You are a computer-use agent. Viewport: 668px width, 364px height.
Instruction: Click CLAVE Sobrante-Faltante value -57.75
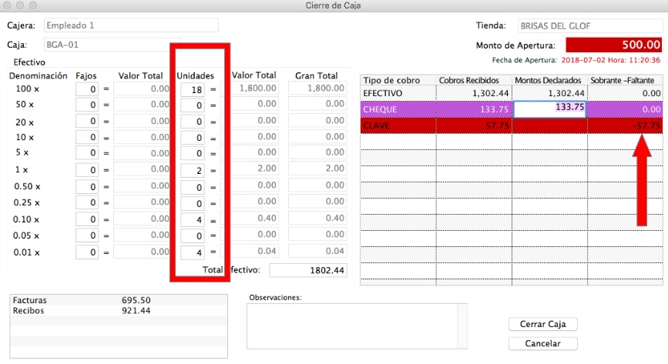[x=646, y=125]
